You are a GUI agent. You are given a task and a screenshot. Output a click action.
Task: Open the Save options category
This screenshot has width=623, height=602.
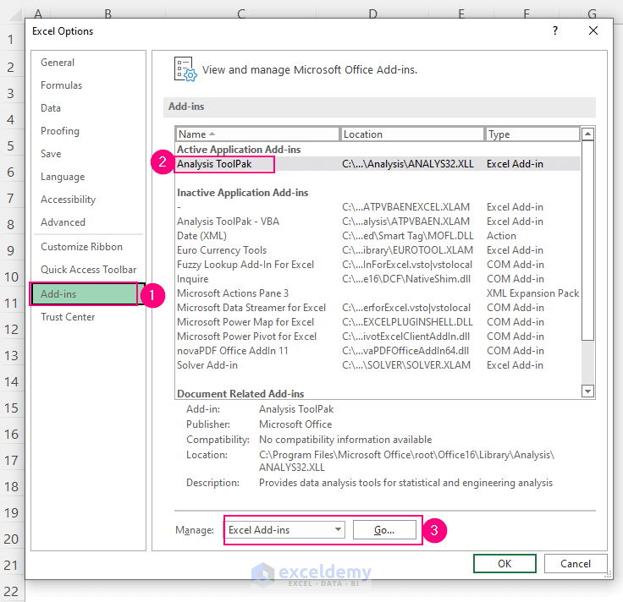51,154
